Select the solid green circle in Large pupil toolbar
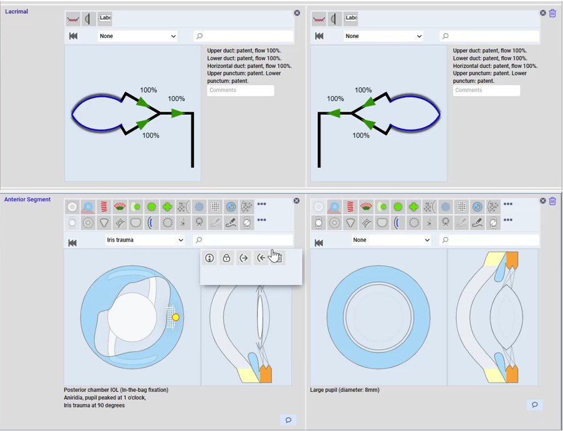Viewport: 563px width, 431px height. [x=398, y=206]
